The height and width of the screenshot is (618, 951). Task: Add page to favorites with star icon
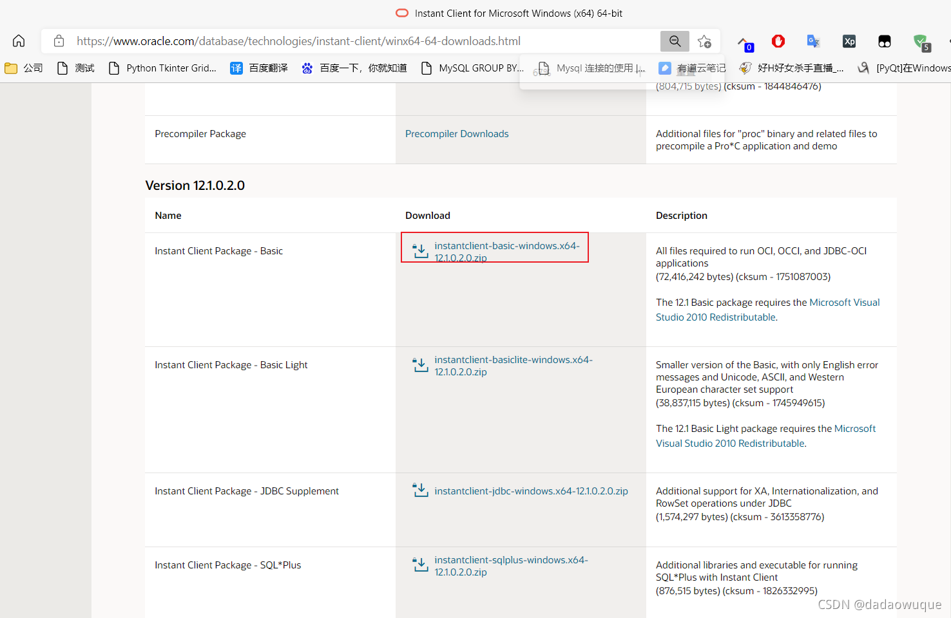point(704,41)
